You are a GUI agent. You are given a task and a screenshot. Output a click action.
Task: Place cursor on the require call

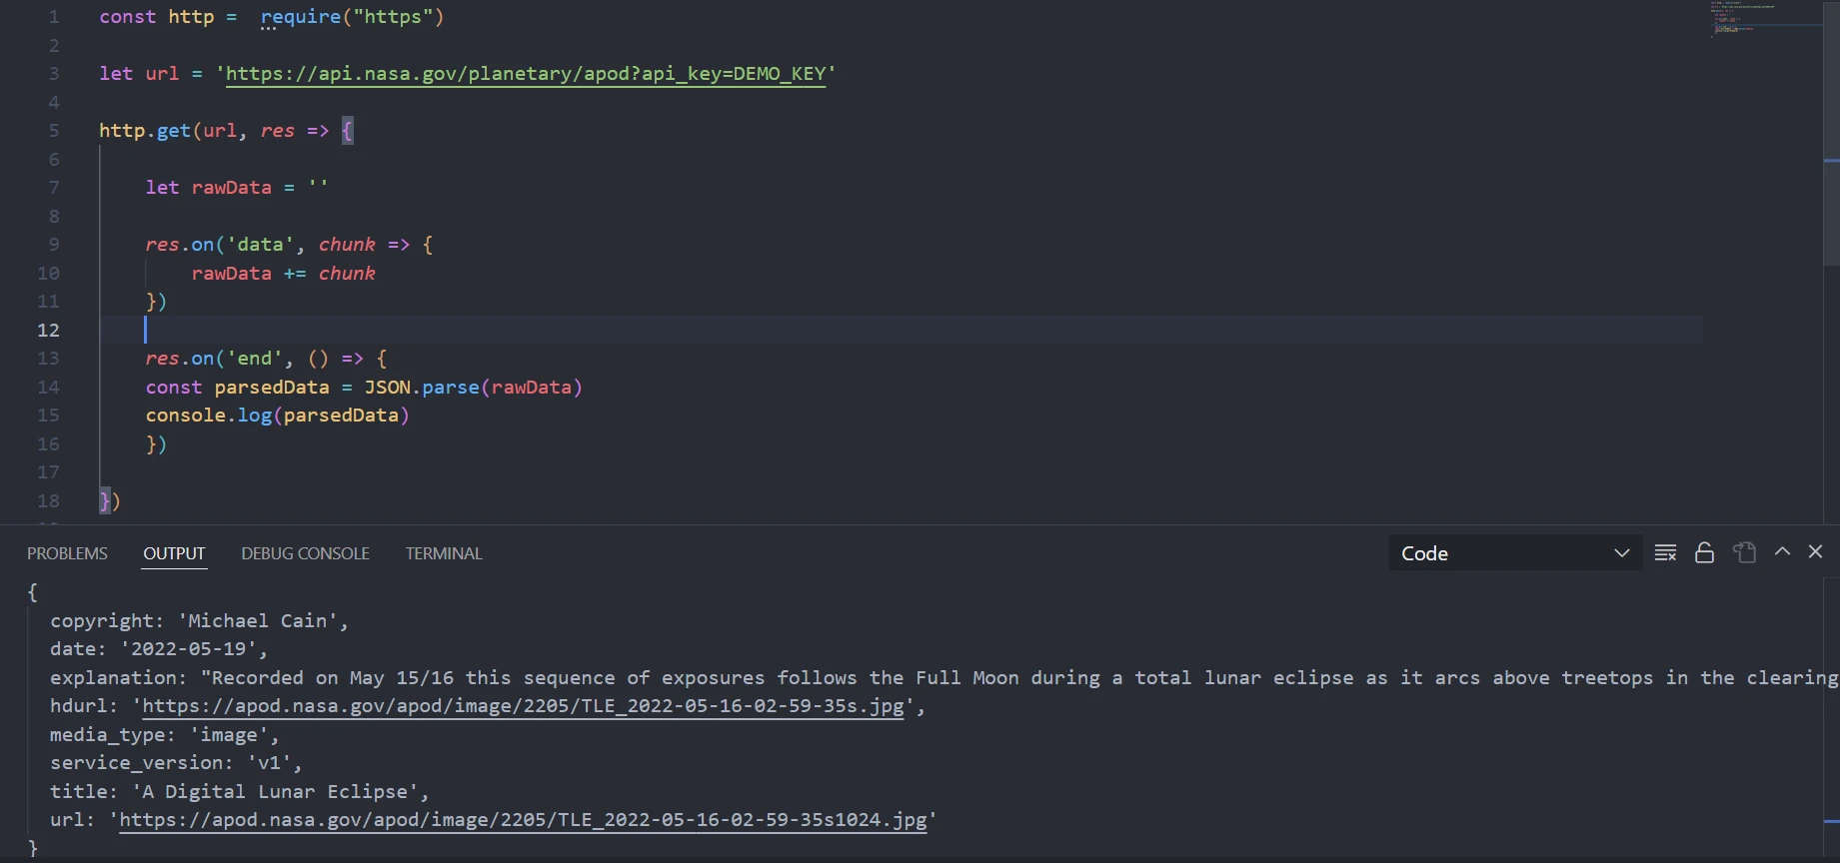click(x=300, y=17)
